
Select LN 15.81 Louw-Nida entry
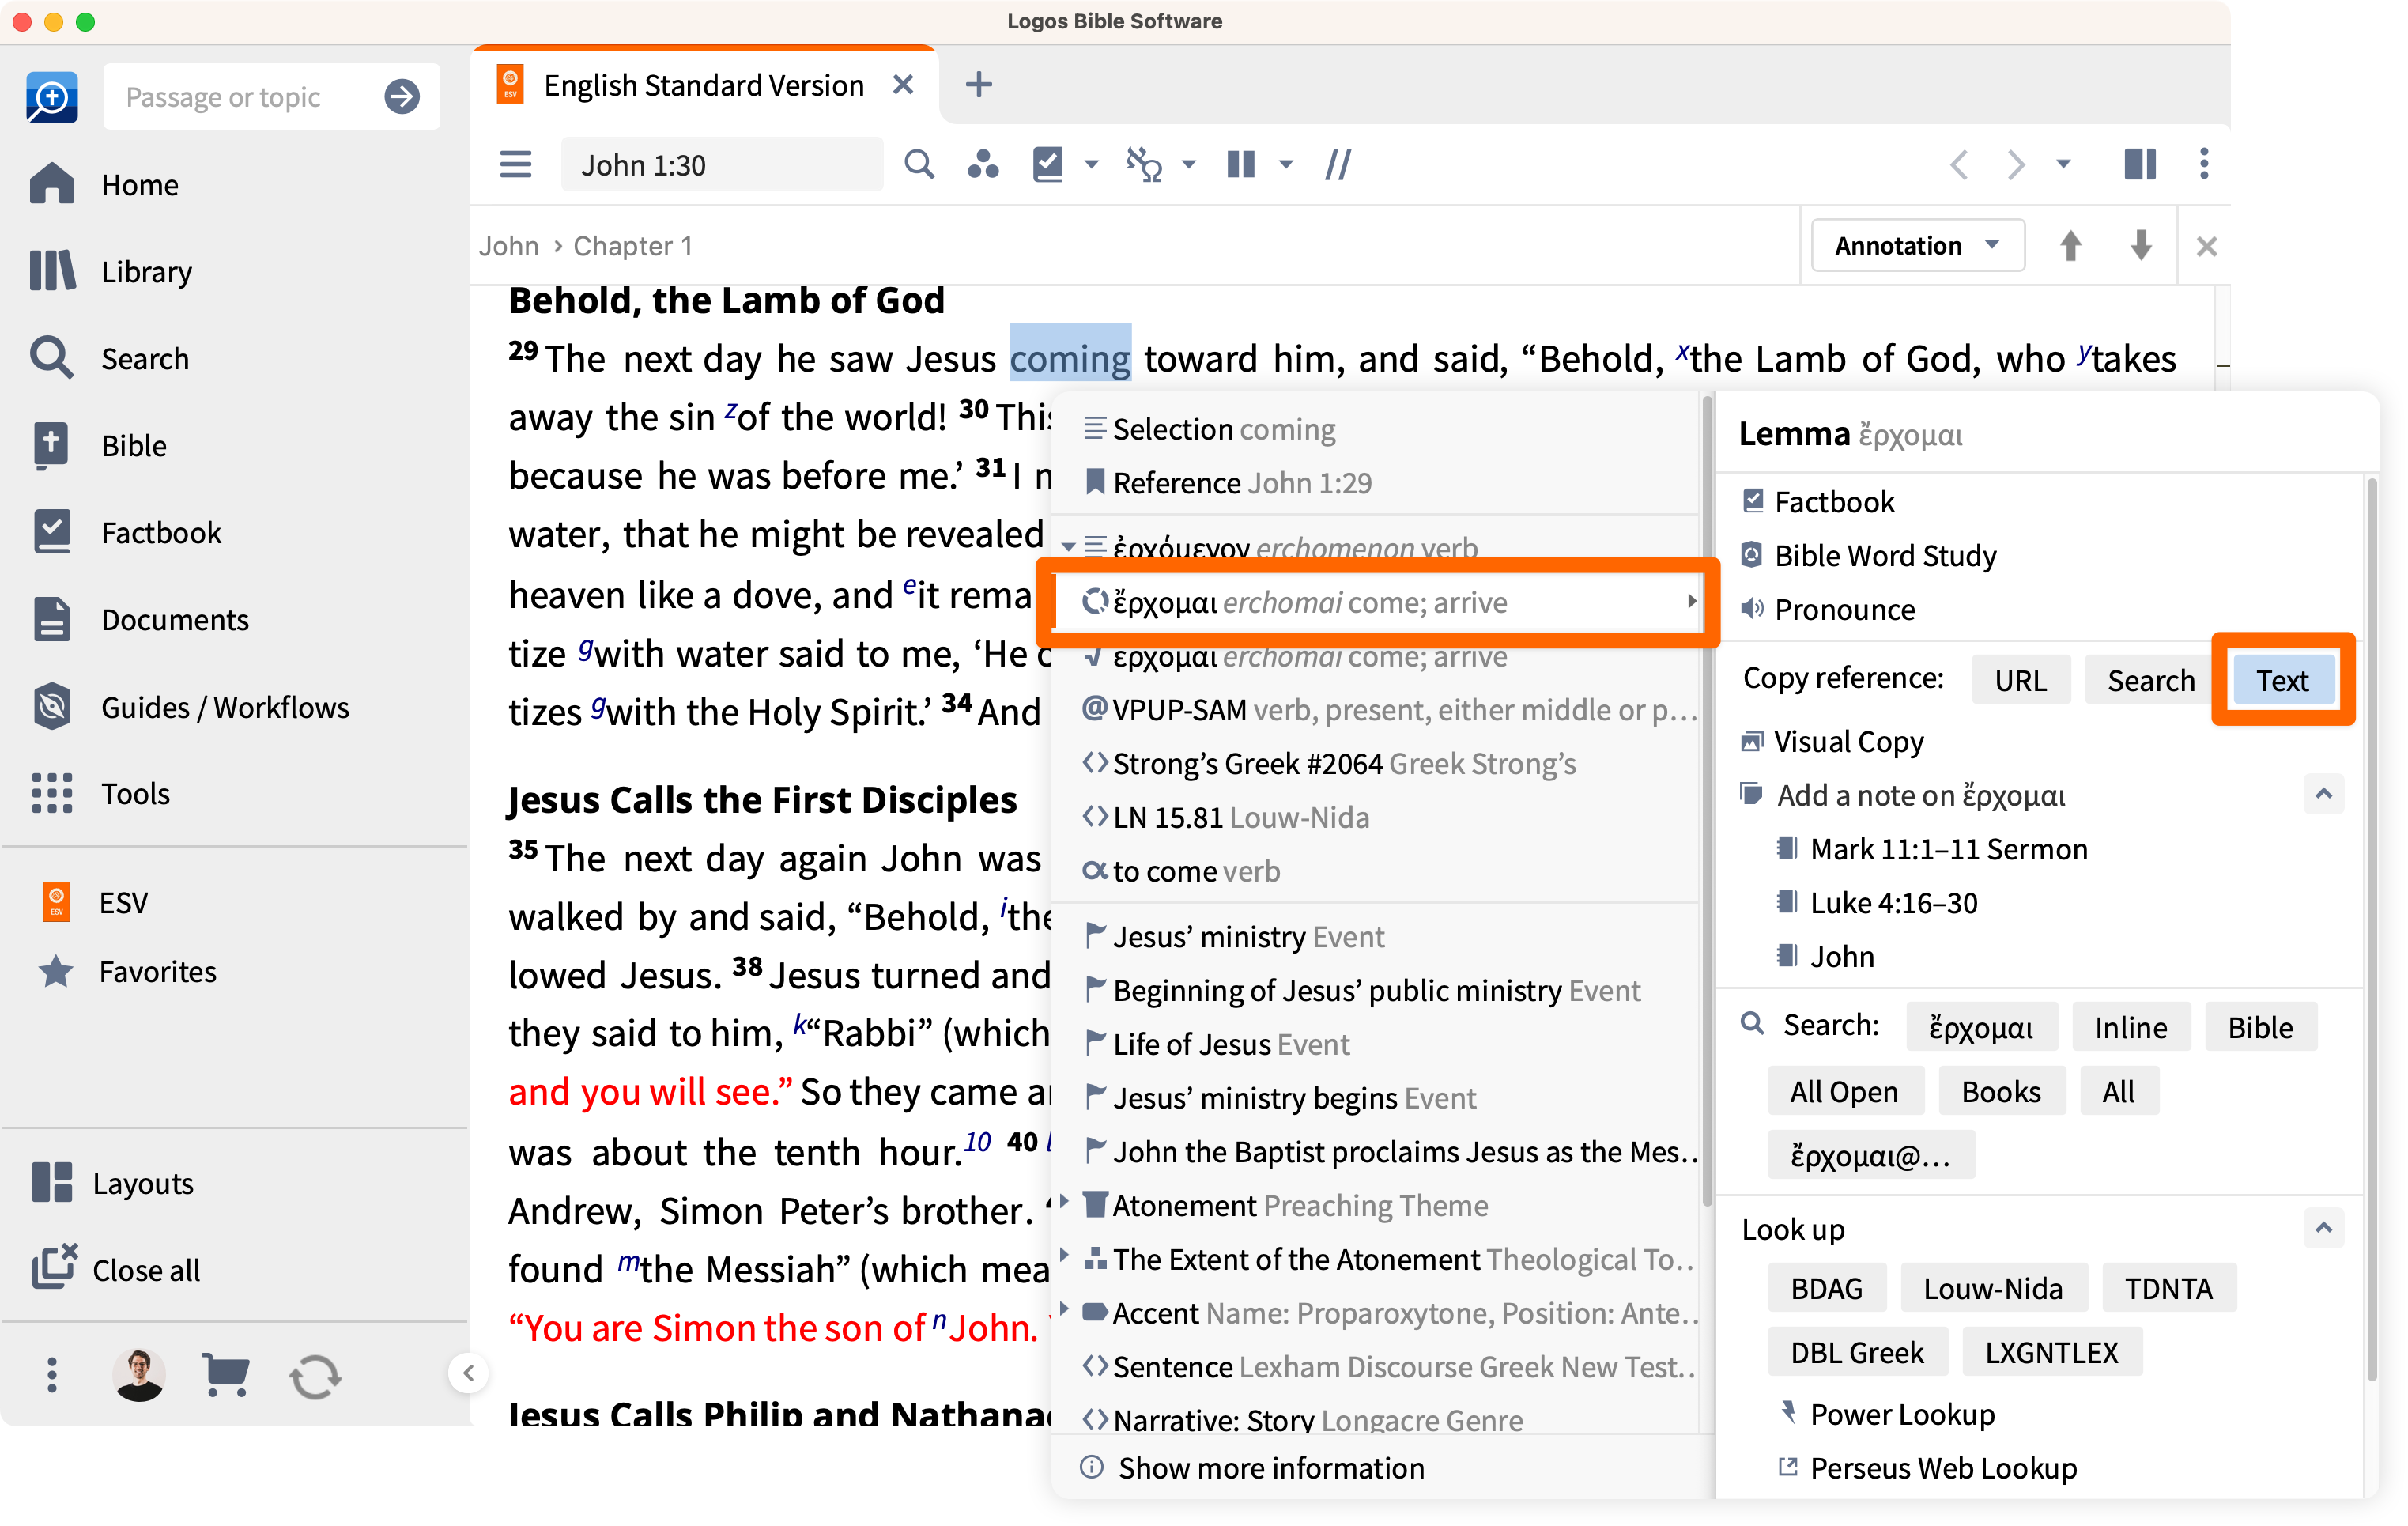coord(1378,818)
